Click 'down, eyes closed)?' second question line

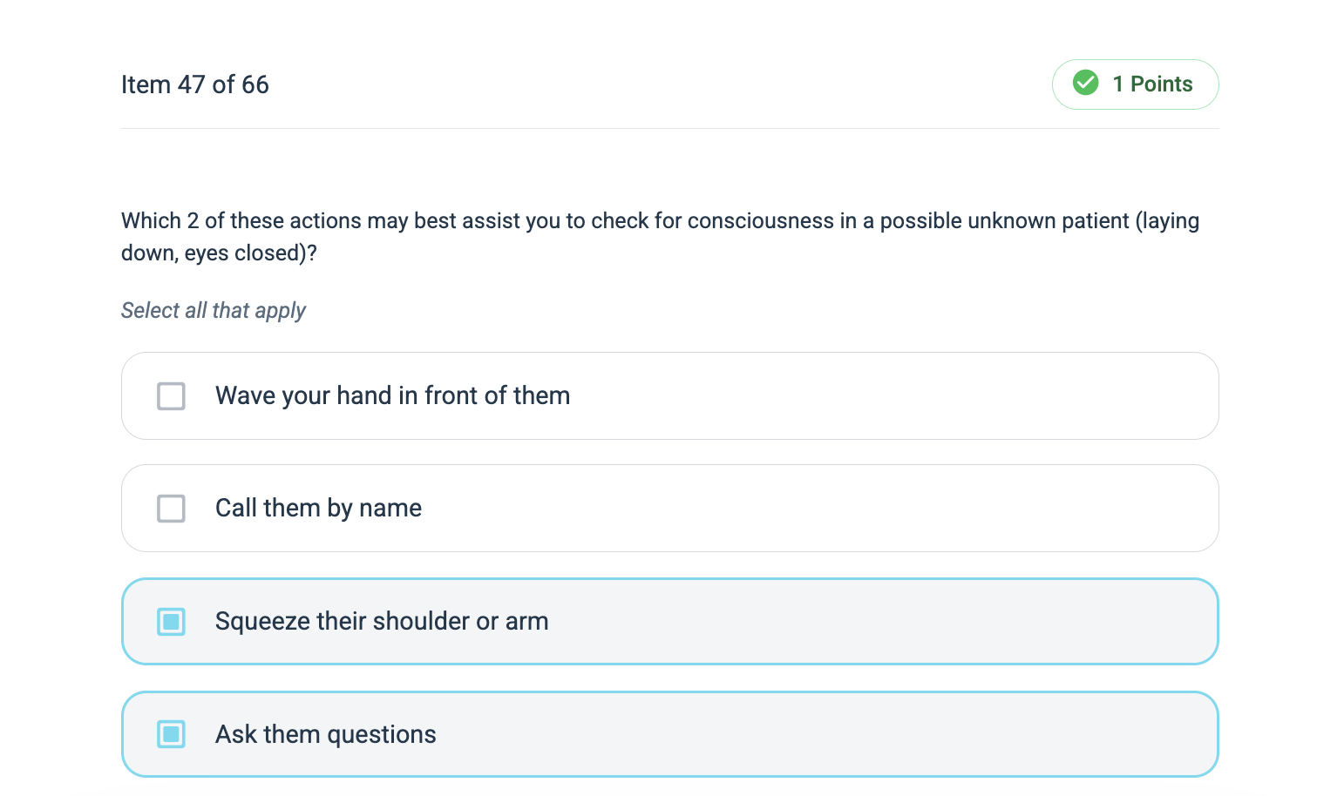[x=219, y=253]
